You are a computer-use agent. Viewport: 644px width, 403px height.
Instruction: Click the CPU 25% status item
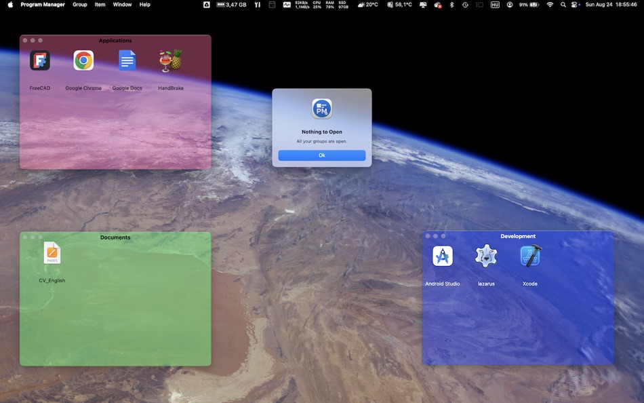pyautogui.click(x=317, y=5)
